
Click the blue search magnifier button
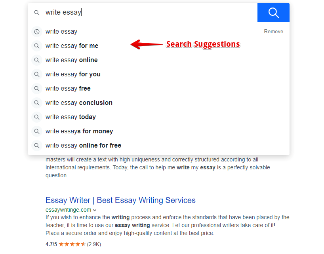[x=273, y=13]
